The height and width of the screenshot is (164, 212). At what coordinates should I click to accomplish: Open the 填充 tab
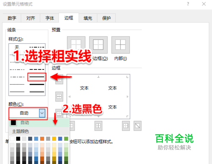coord(88,18)
